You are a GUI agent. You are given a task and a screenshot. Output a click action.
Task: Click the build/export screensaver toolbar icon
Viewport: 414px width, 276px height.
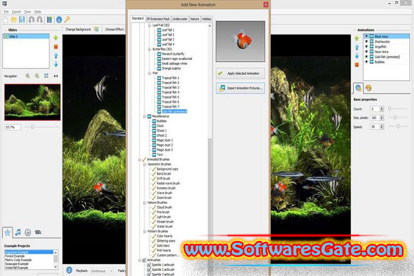click(x=49, y=20)
